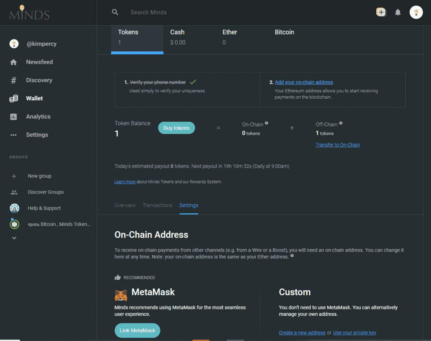Select the Ether wallet tab
This screenshot has width=431, height=341.
242,39
